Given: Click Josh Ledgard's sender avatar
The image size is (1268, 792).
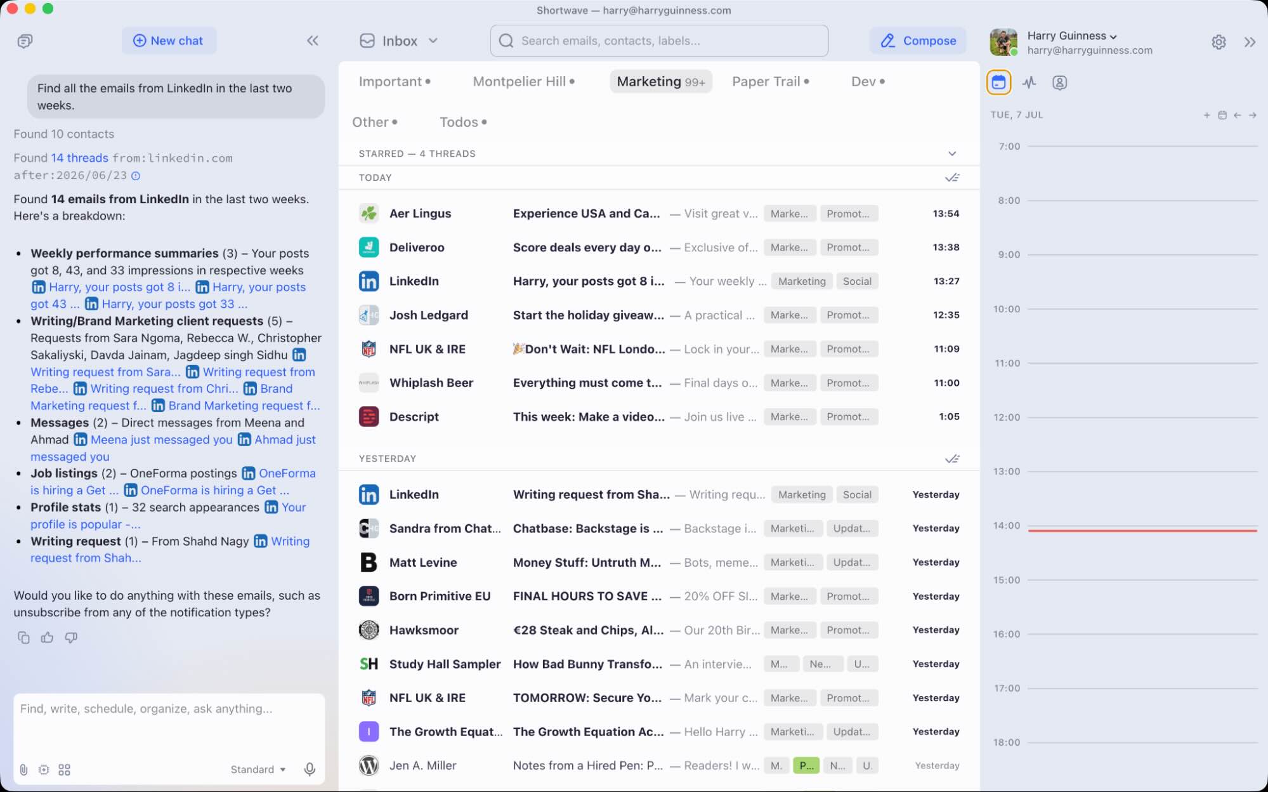Looking at the screenshot, I should pos(369,315).
